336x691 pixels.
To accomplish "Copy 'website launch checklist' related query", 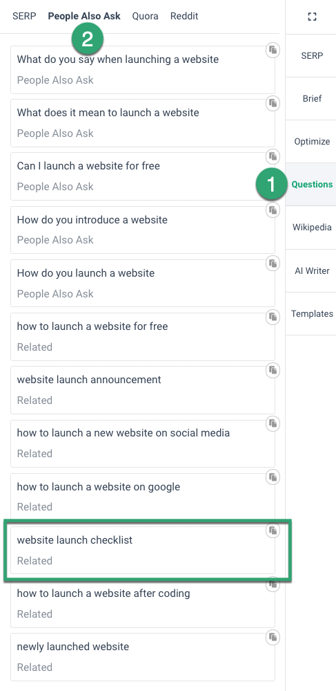I will 273,531.
